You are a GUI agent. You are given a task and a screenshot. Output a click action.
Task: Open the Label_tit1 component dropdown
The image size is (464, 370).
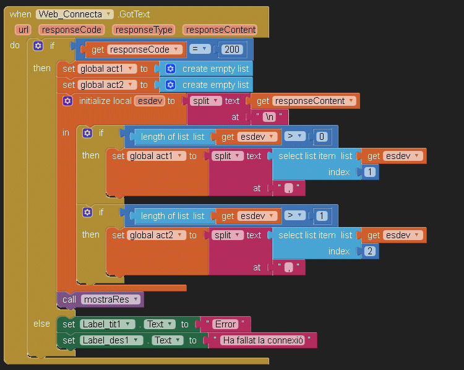128,324
